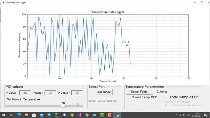Open the Windows Start menu
This screenshot has height=118, width=210.
[x=4, y=115]
